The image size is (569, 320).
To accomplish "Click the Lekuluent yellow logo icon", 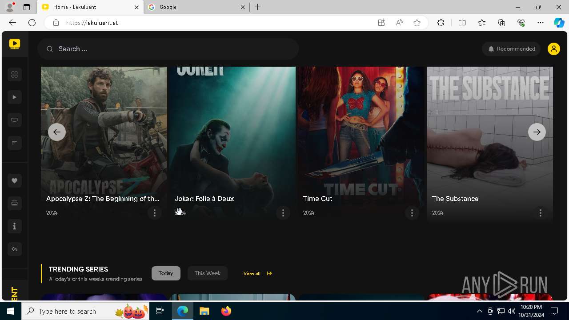I will point(15,44).
